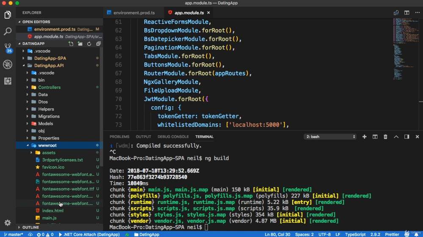
Task: Split the terminal panel
Action: point(375,137)
